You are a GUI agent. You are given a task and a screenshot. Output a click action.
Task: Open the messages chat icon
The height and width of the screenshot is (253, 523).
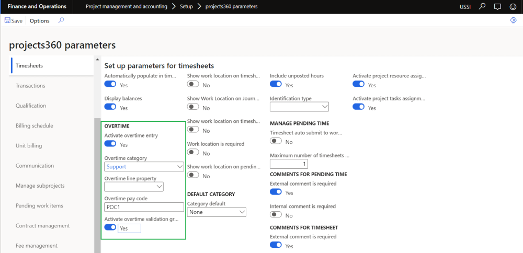(x=497, y=6)
